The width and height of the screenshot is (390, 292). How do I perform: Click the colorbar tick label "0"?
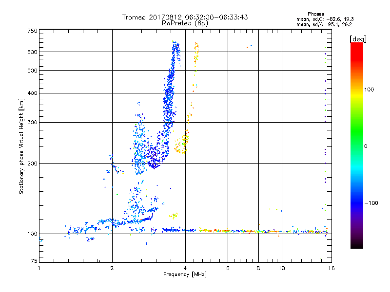tap(366, 146)
